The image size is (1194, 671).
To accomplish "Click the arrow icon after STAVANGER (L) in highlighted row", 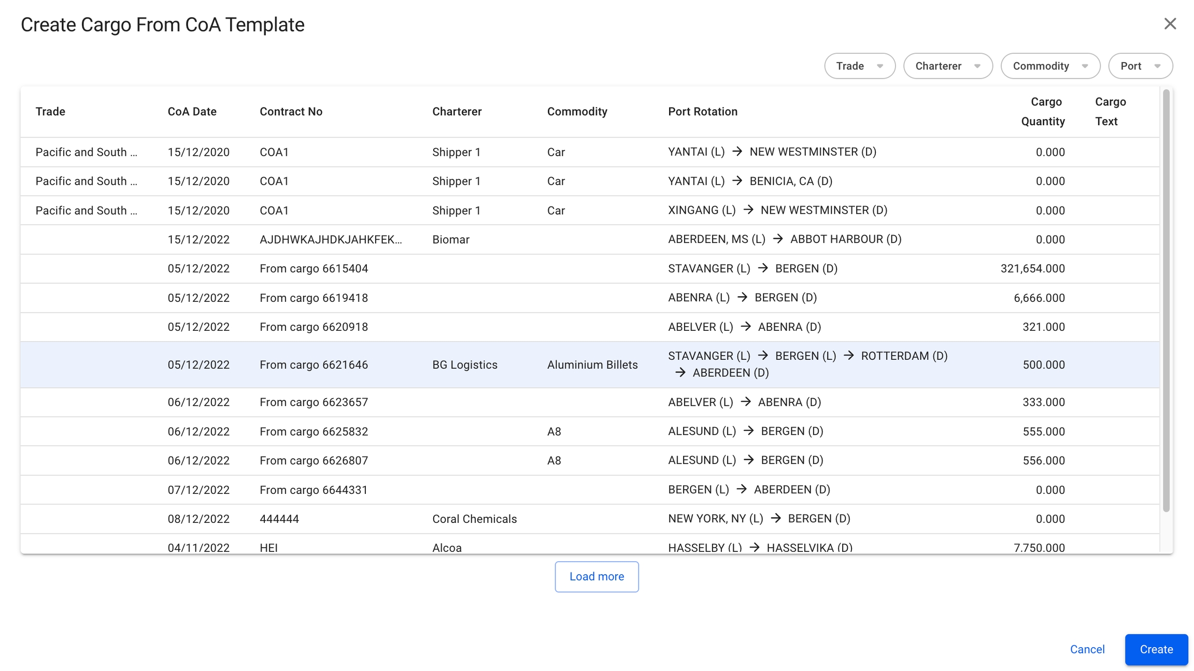I will [x=763, y=356].
